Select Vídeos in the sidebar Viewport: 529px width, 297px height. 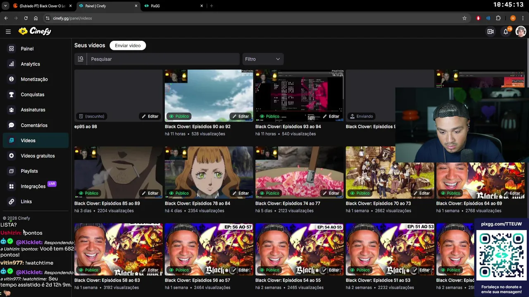pos(36,141)
